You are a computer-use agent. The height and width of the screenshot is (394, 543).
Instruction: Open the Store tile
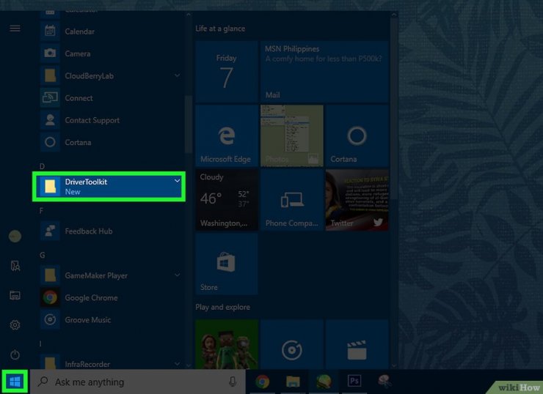coord(226,264)
